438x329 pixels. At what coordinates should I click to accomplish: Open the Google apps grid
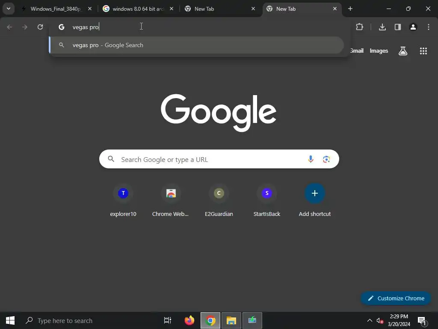[423, 51]
